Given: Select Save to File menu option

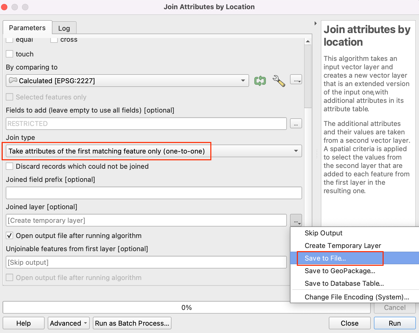Looking at the screenshot, I should tap(325, 258).
